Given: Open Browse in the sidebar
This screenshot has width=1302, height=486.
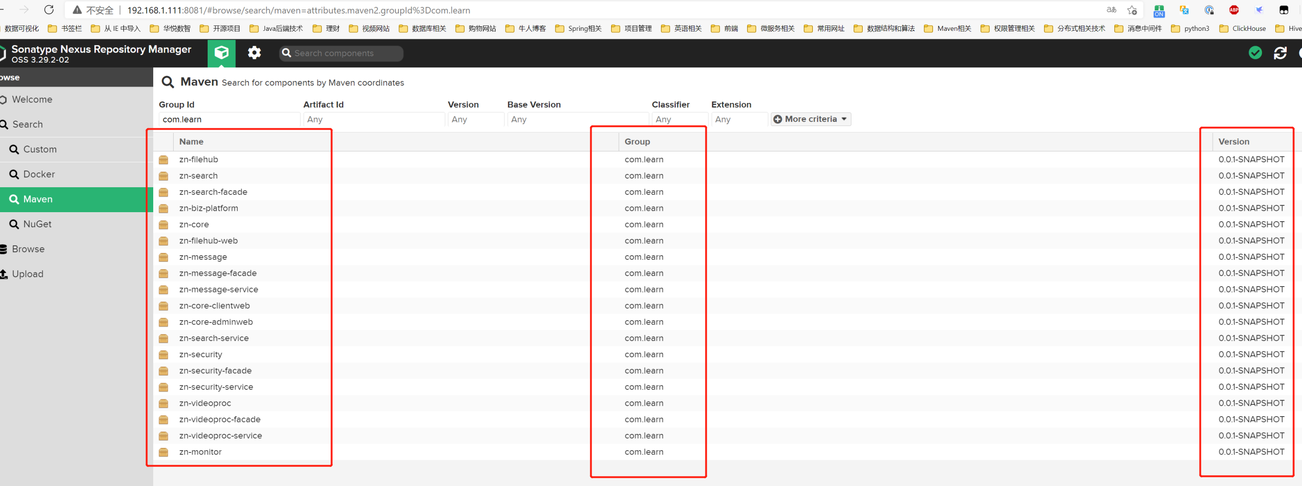Looking at the screenshot, I should (x=76, y=249).
